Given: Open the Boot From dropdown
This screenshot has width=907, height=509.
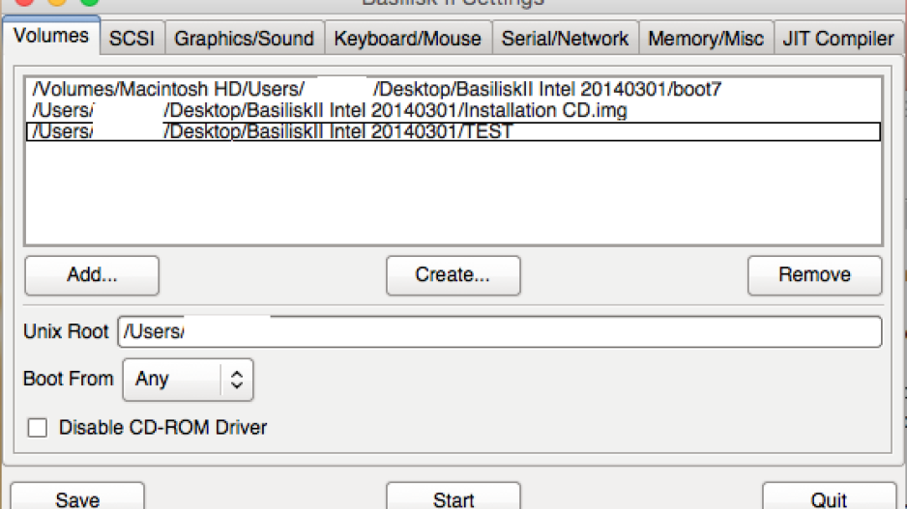Looking at the screenshot, I should coord(188,380).
